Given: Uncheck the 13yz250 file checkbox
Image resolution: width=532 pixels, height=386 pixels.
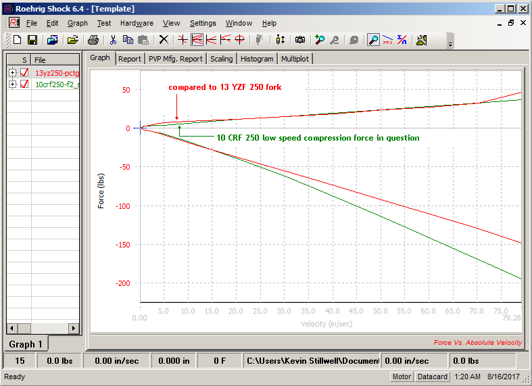Looking at the screenshot, I should [24, 72].
